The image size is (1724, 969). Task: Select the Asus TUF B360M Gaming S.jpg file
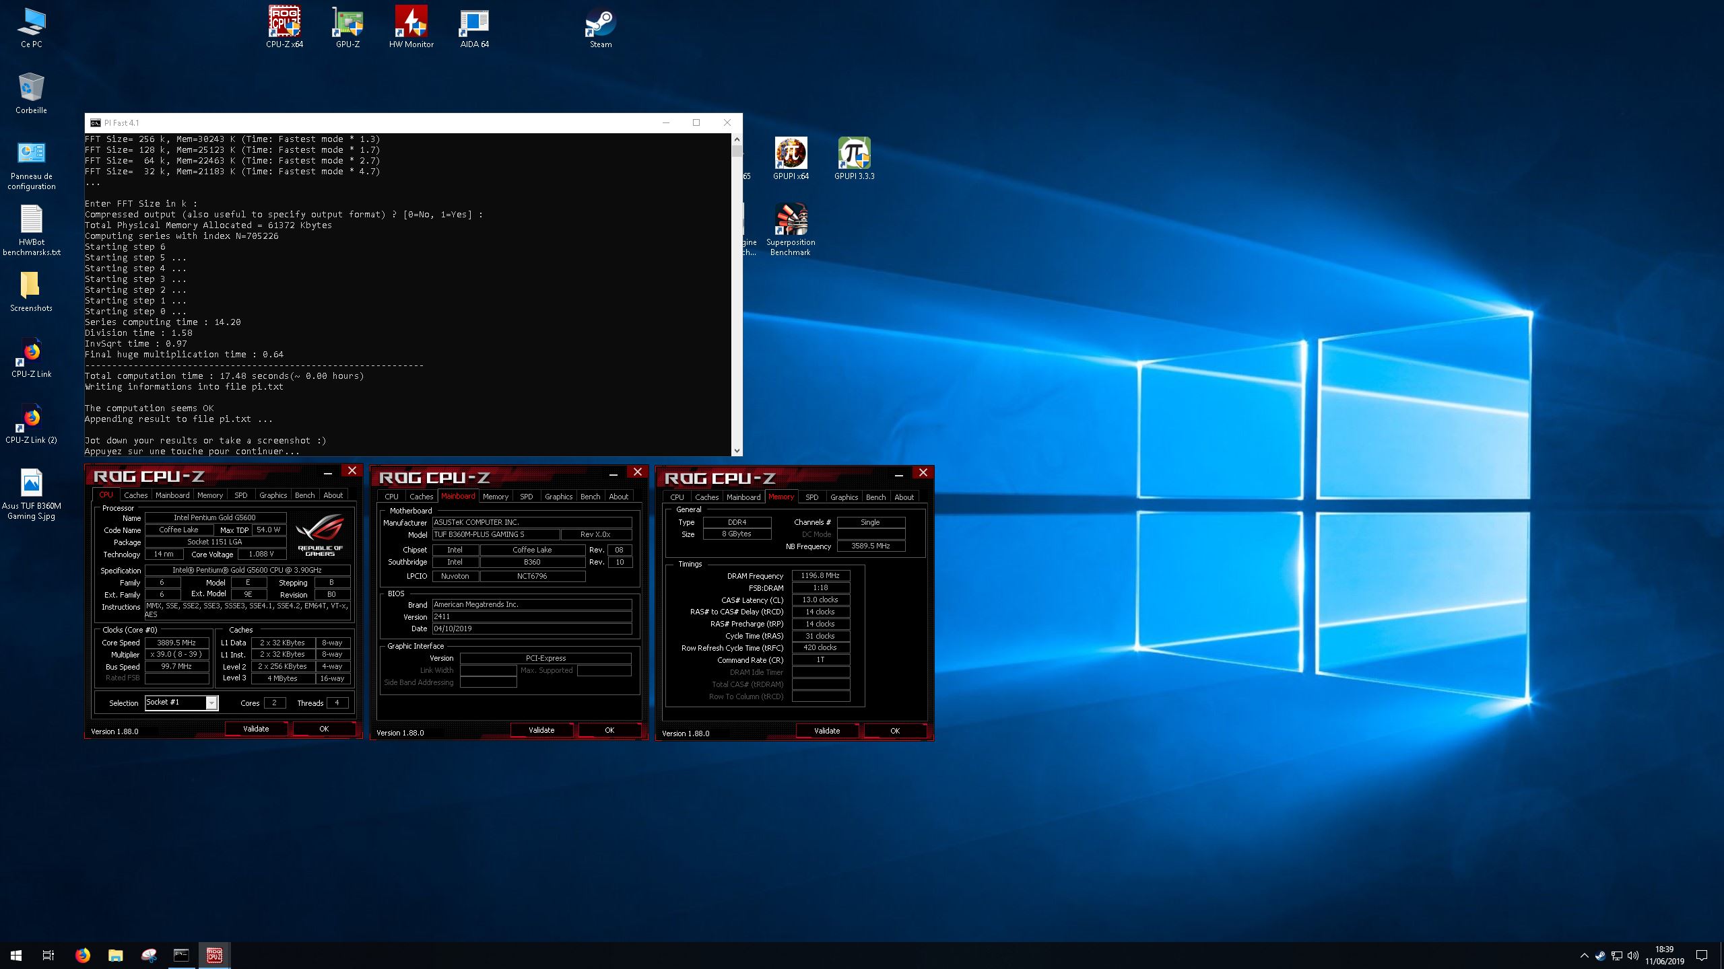tap(31, 494)
